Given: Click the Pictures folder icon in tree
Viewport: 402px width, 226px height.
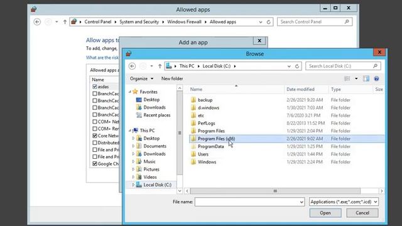Looking at the screenshot, I should (139, 169).
